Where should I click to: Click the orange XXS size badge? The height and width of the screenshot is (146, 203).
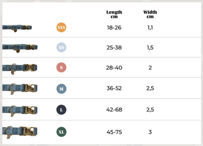click(61, 27)
